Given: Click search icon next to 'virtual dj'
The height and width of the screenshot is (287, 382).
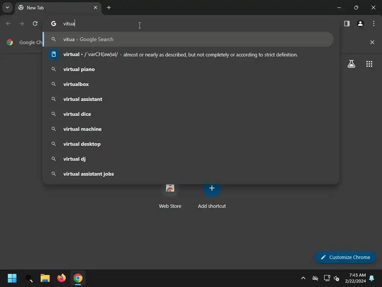Looking at the screenshot, I should [x=54, y=159].
